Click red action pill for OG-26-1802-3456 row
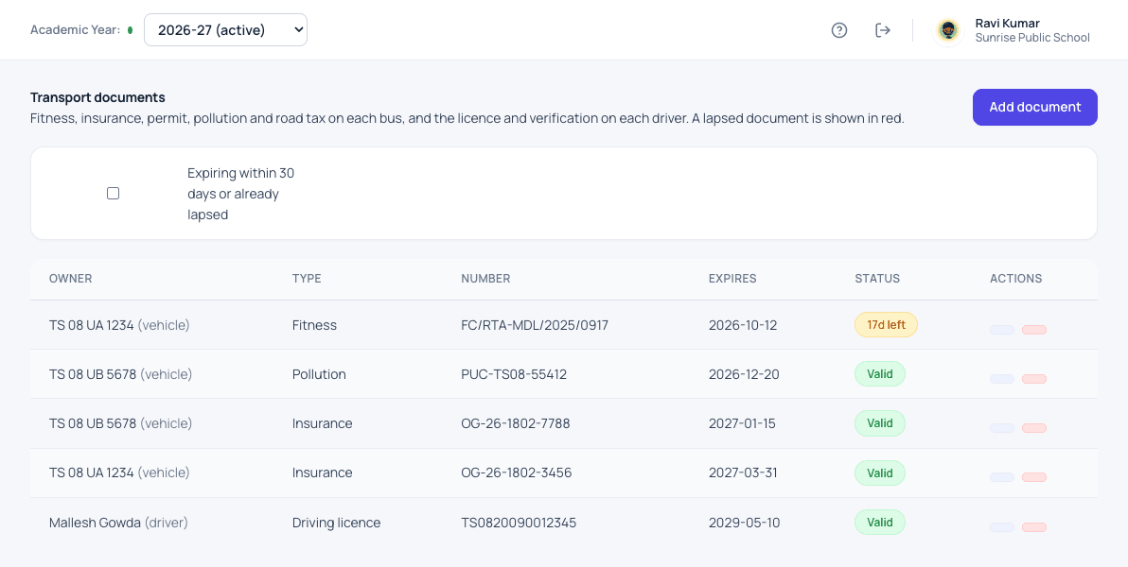 [x=1034, y=477]
